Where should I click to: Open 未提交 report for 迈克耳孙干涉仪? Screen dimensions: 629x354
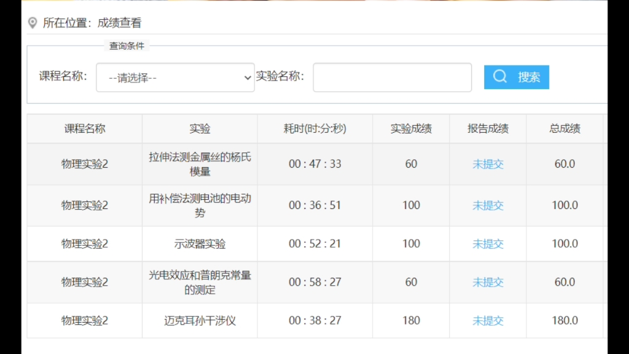point(488,320)
